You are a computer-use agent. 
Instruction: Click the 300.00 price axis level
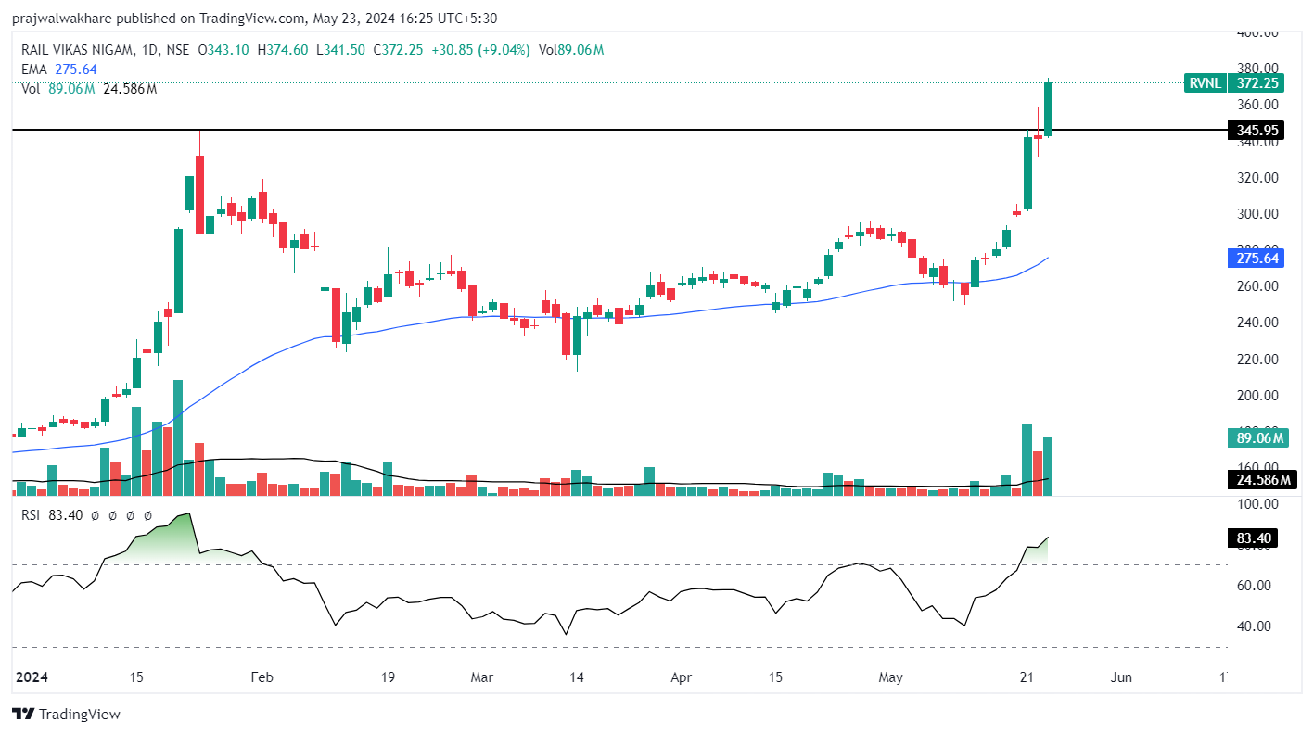click(1257, 214)
